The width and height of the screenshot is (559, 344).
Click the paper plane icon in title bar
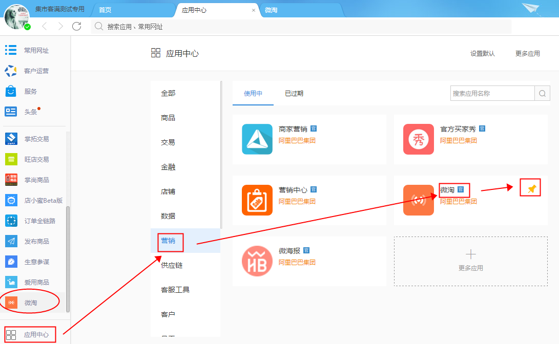[531, 9]
